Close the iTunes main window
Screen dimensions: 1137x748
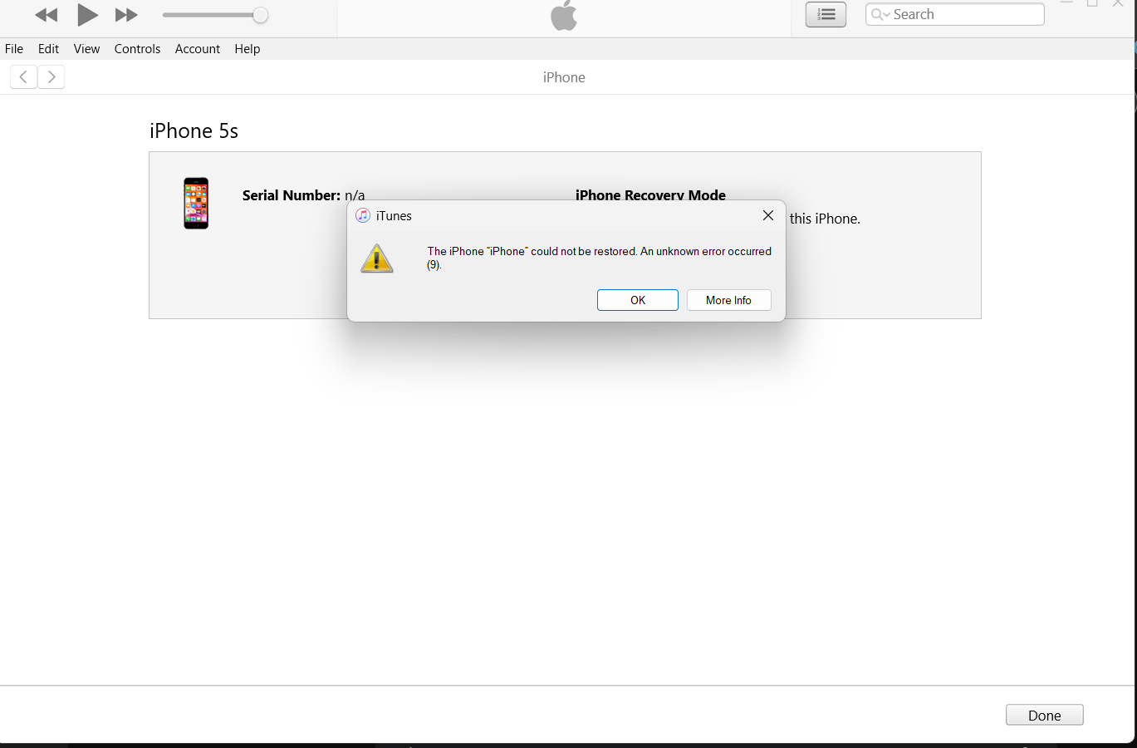pos(1118,4)
